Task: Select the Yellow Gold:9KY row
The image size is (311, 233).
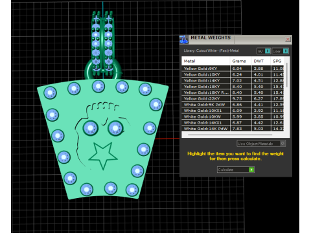Action: (233, 69)
